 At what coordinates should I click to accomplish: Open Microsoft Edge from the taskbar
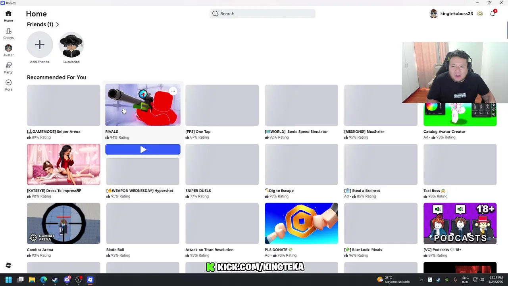pos(44,280)
